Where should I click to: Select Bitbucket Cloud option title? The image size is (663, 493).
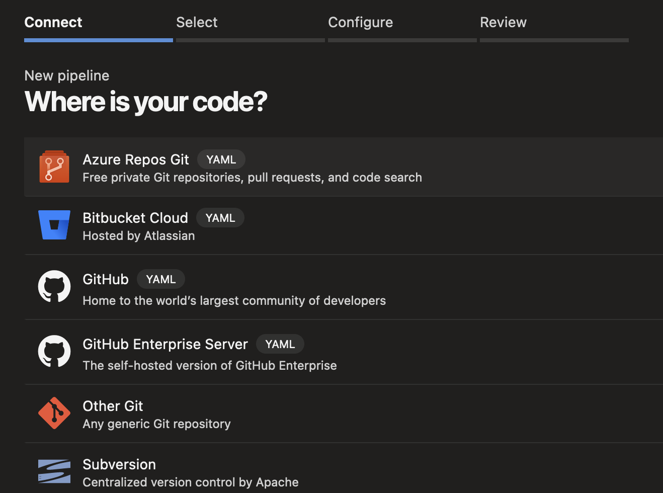coord(135,218)
